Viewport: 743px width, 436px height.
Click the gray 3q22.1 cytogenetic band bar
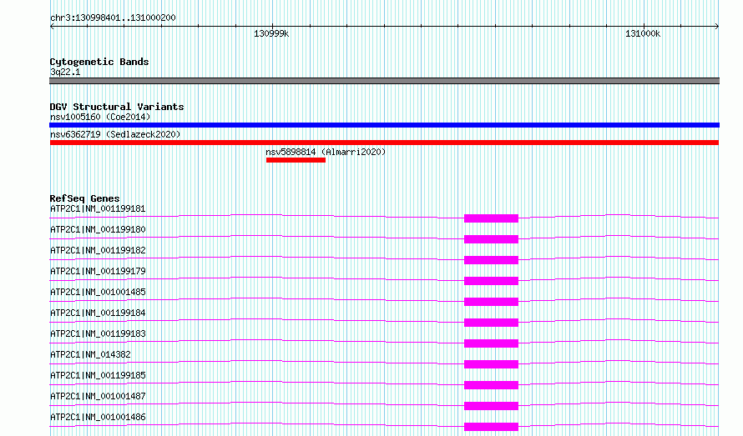tap(384, 81)
